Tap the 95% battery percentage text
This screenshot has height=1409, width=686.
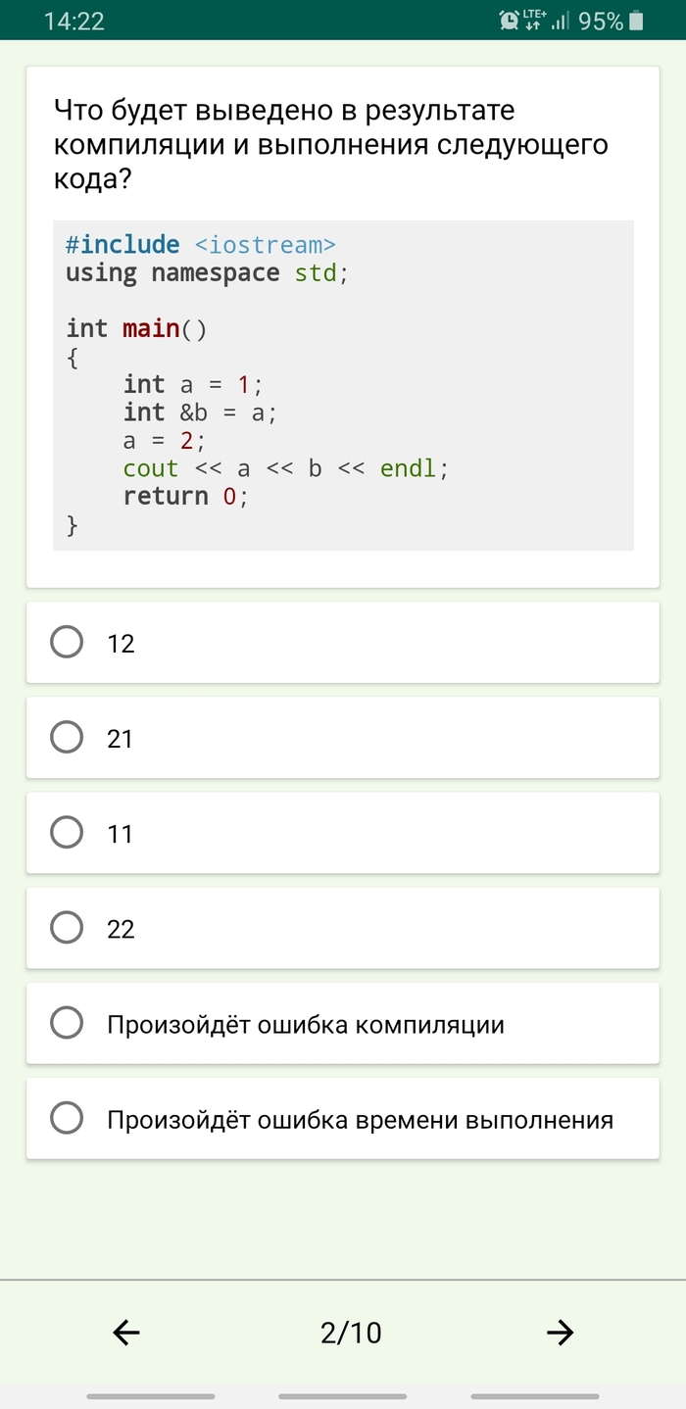tap(601, 21)
